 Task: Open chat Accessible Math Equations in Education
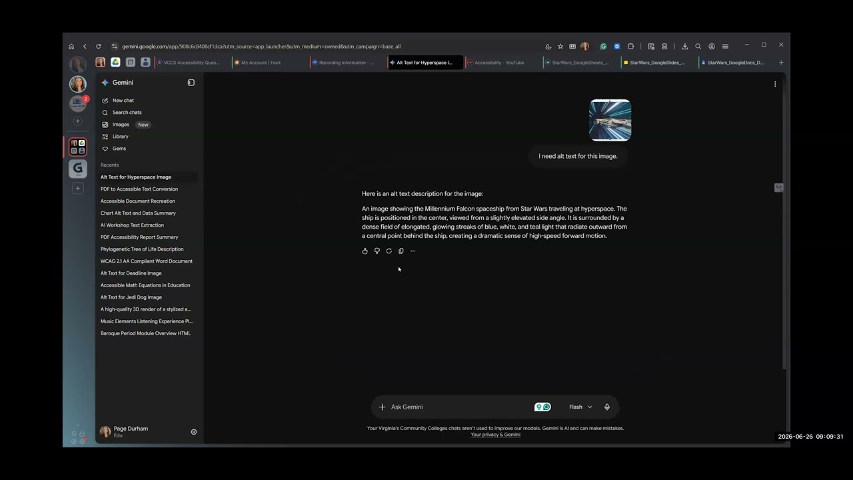pos(145,285)
